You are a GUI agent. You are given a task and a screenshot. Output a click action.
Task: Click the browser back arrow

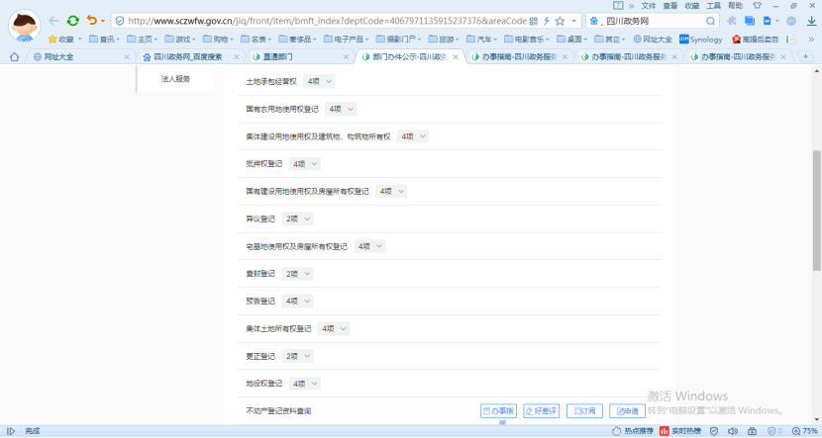point(53,20)
